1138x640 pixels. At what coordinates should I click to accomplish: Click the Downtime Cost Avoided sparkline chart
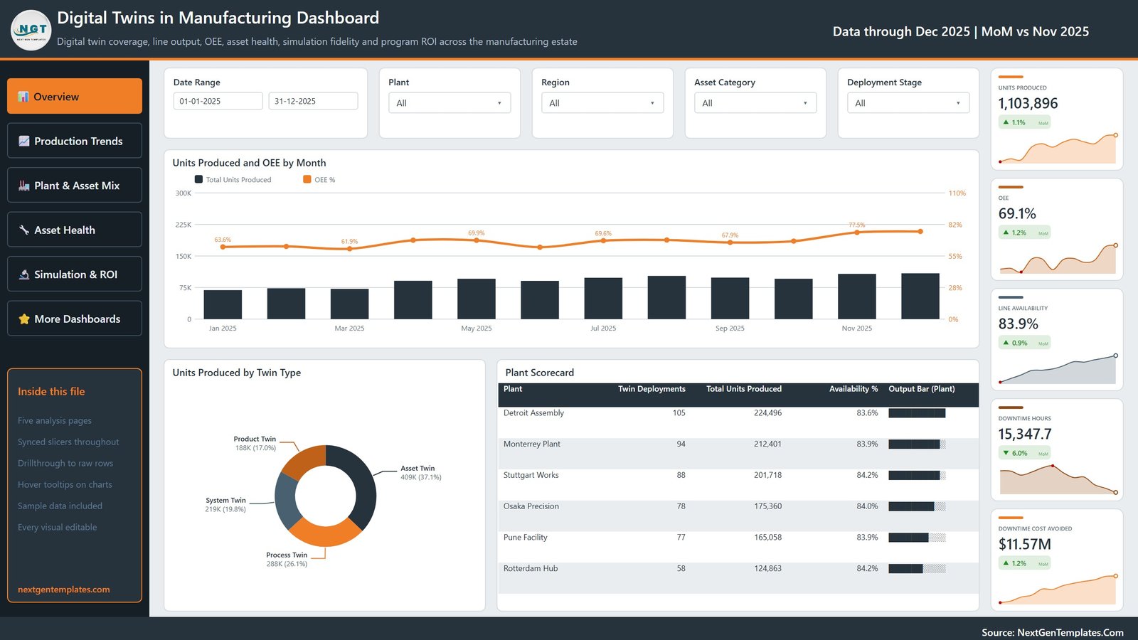click(x=1058, y=590)
